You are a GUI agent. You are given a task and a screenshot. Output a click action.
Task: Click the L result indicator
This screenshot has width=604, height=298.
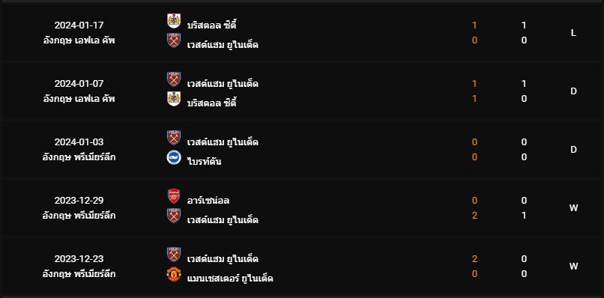coord(573,33)
